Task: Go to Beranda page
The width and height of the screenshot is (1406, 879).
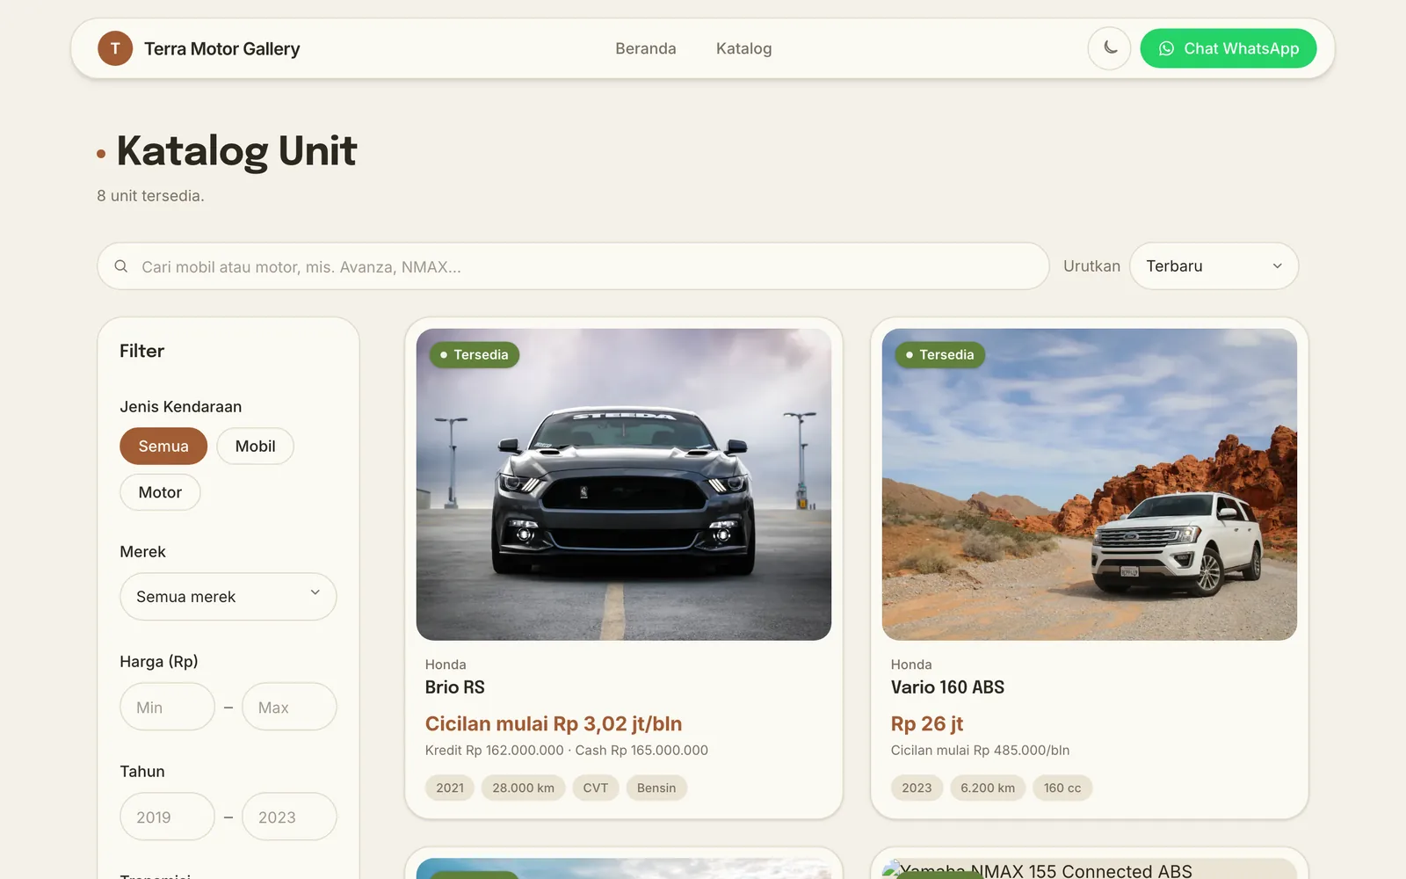Action: tap(646, 48)
